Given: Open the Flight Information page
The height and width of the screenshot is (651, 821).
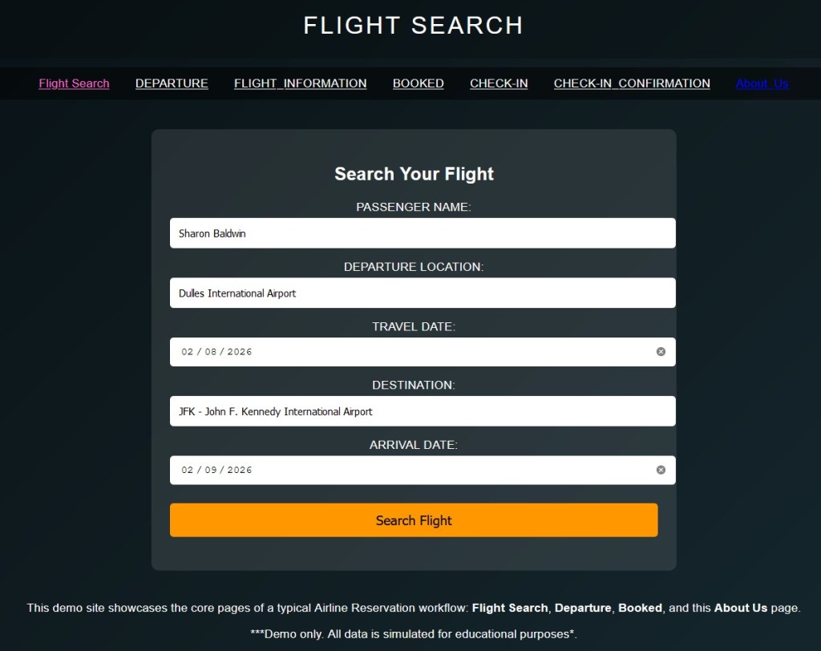Looking at the screenshot, I should pos(300,83).
